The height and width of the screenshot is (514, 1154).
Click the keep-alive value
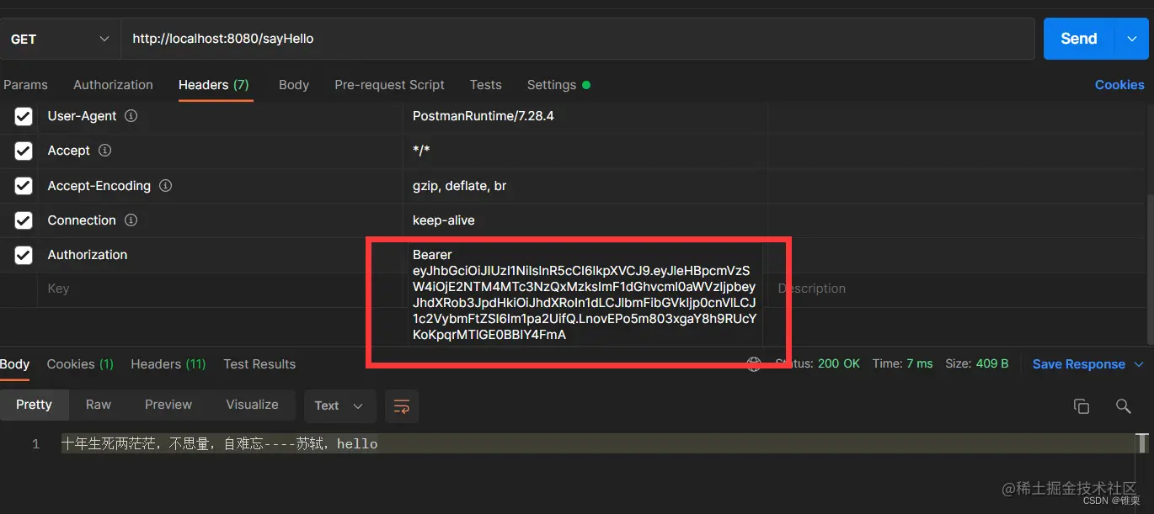(x=443, y=220)
